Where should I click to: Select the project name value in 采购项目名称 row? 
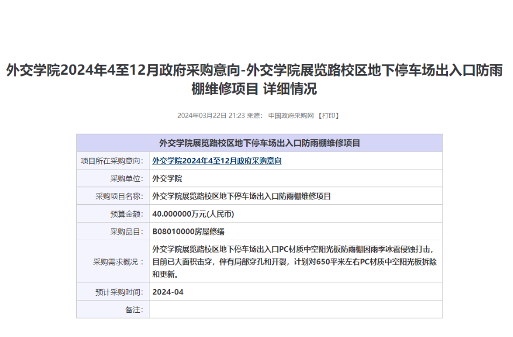[x=241, y=196]
